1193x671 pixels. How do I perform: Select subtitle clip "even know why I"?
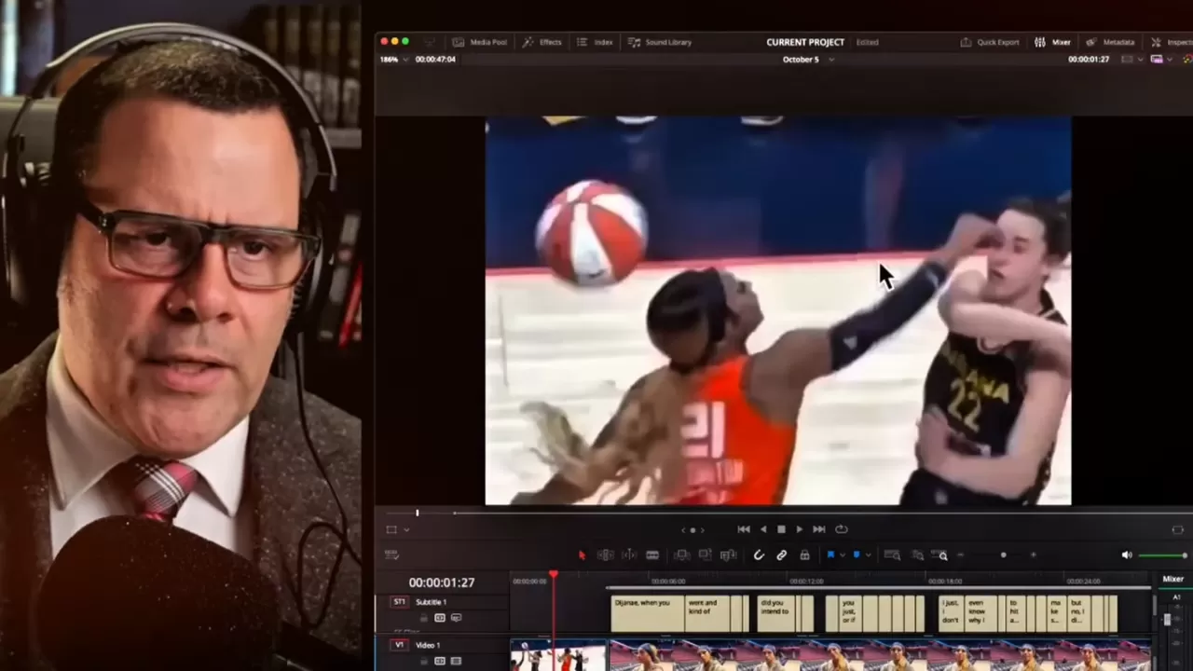tap(979, 614)
